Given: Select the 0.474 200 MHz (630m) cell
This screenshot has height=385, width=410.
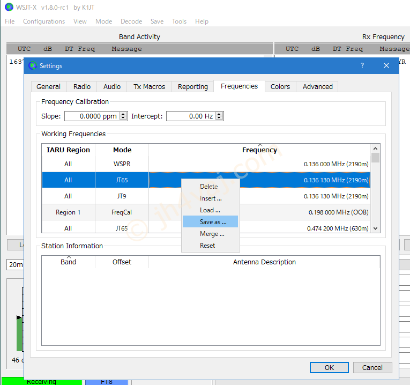Looking at the screenshot, I should pos(259,227).
